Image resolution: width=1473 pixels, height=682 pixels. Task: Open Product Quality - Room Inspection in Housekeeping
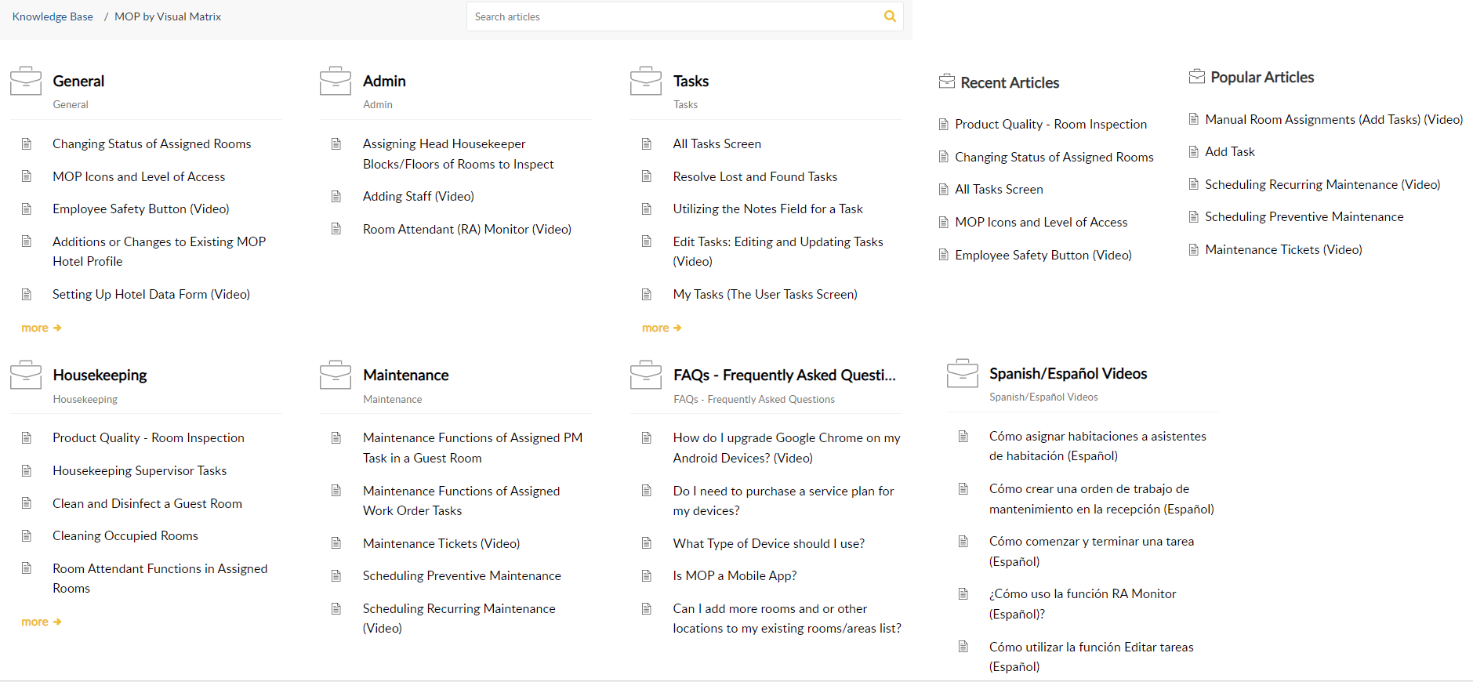149,437
